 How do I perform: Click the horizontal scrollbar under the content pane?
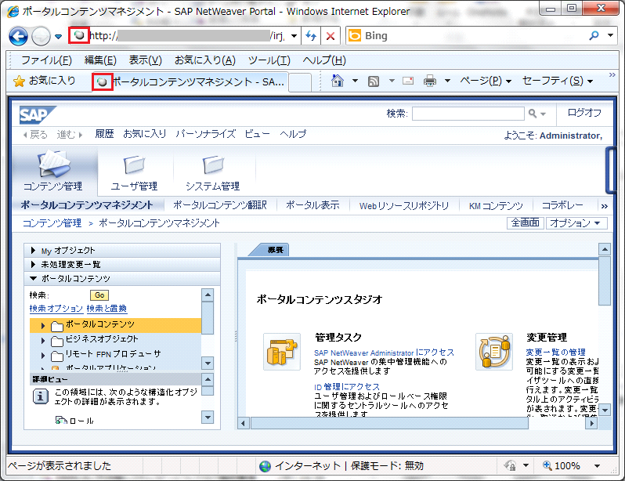pyautogui.click(x=389, y=423)
